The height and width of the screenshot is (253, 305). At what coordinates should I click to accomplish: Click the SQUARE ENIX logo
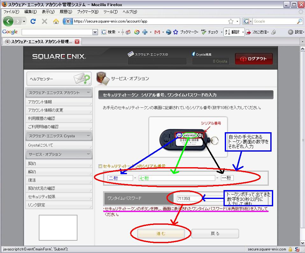(59, 57)
